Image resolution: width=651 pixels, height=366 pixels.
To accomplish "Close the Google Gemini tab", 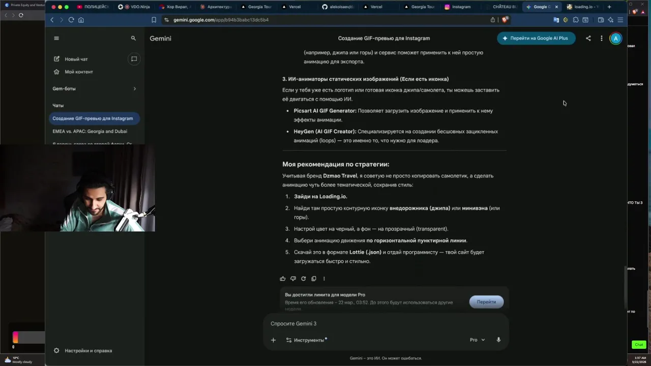I will coord(556,7).
